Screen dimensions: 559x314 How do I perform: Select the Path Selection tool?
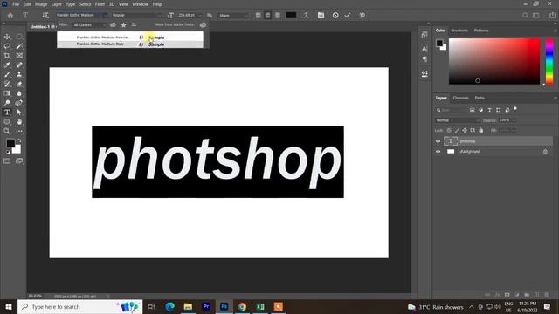[x=19, y=113]
